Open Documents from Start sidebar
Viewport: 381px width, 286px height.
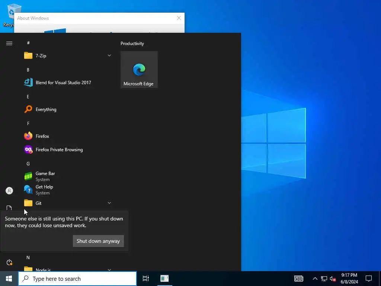tap(9, 208)
